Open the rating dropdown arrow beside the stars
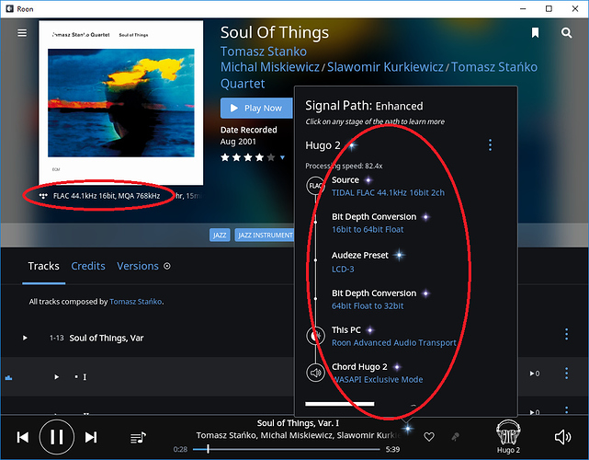Image resolution: width=589 pixels, height=460 pixels. [x=282, y=157]
